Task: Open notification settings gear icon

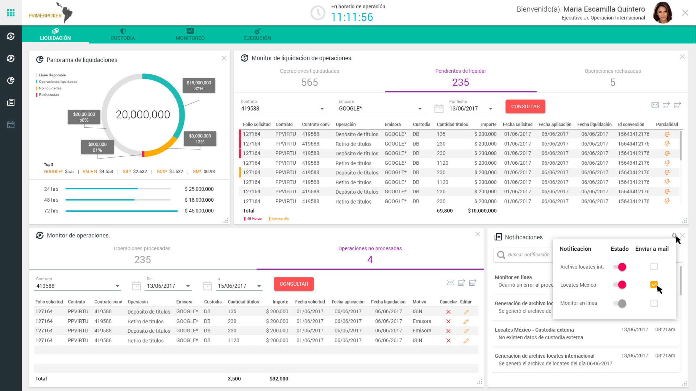Action: (x=674, y=235)
